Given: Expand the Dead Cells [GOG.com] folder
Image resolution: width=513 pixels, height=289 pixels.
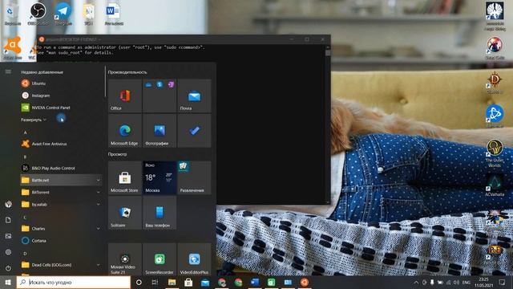Looking at the screenshot, I should tap(61, 265).
